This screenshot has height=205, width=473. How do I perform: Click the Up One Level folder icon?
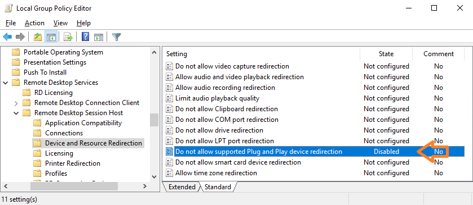(x=38, y=37)
